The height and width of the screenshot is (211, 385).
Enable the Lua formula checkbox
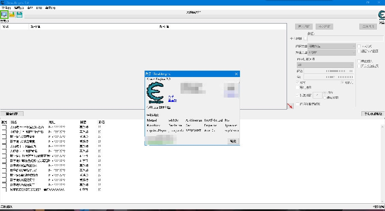[x=359, y=46]
